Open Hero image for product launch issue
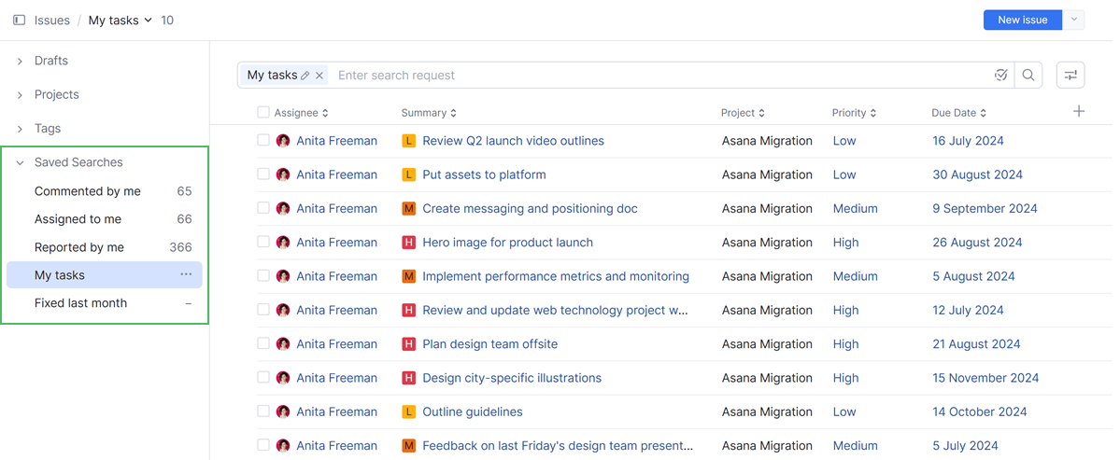The image size is (1120, 460). (507, 243)
